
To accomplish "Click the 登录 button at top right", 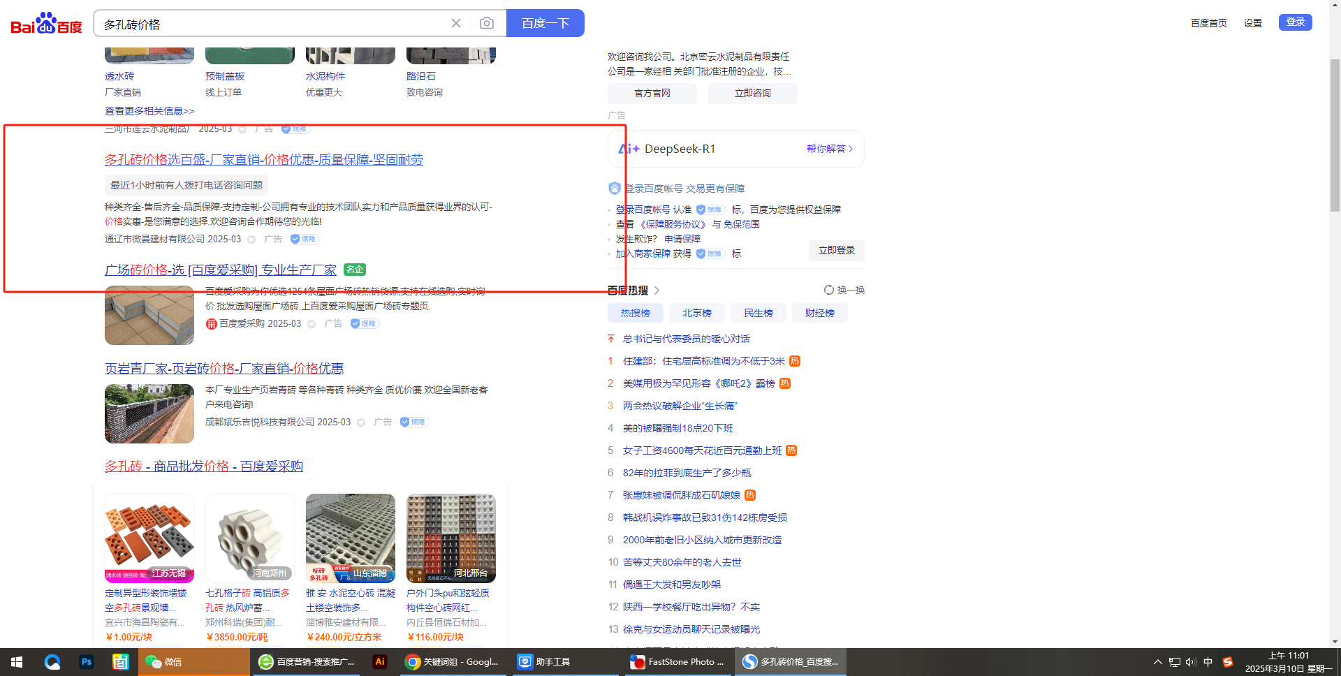I will click(x=1295, y=22).
